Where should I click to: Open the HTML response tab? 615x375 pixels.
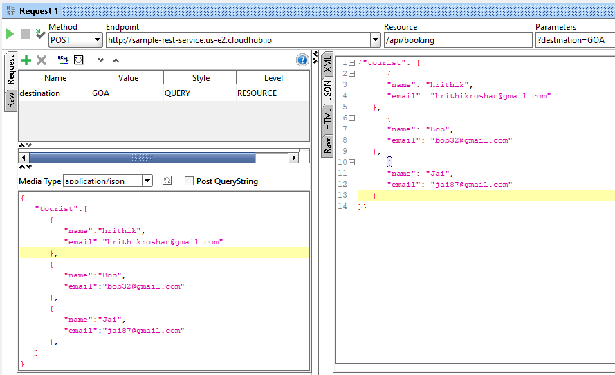coord(327,119)
